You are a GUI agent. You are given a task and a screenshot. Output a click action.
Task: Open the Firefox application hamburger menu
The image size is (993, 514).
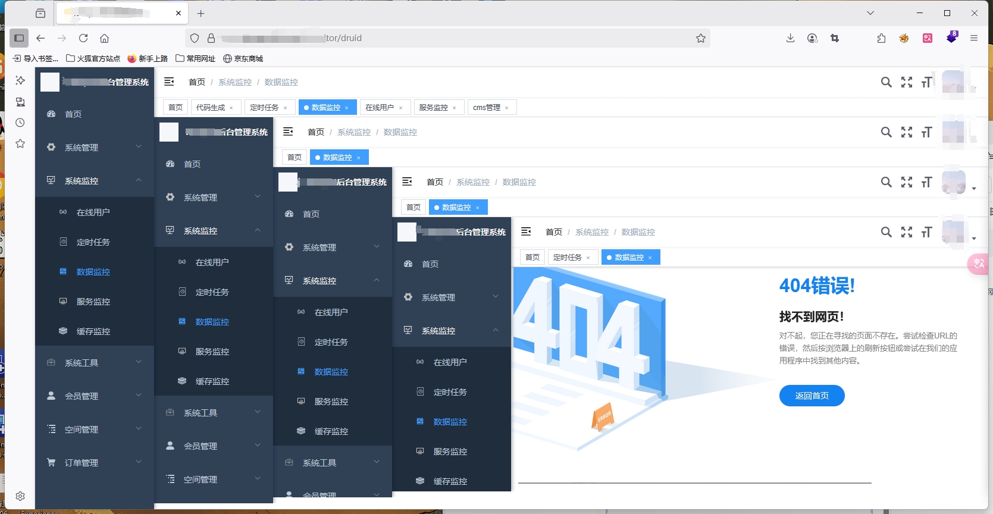(x=974, y=38)
